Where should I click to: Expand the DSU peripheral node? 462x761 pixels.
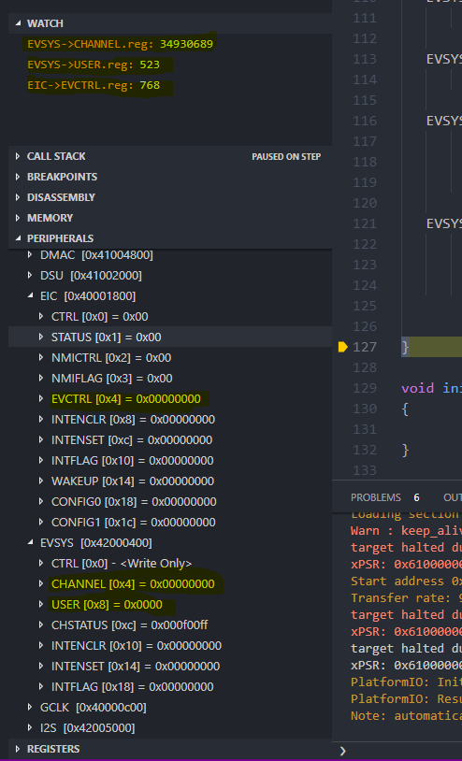tap(31, 276)
